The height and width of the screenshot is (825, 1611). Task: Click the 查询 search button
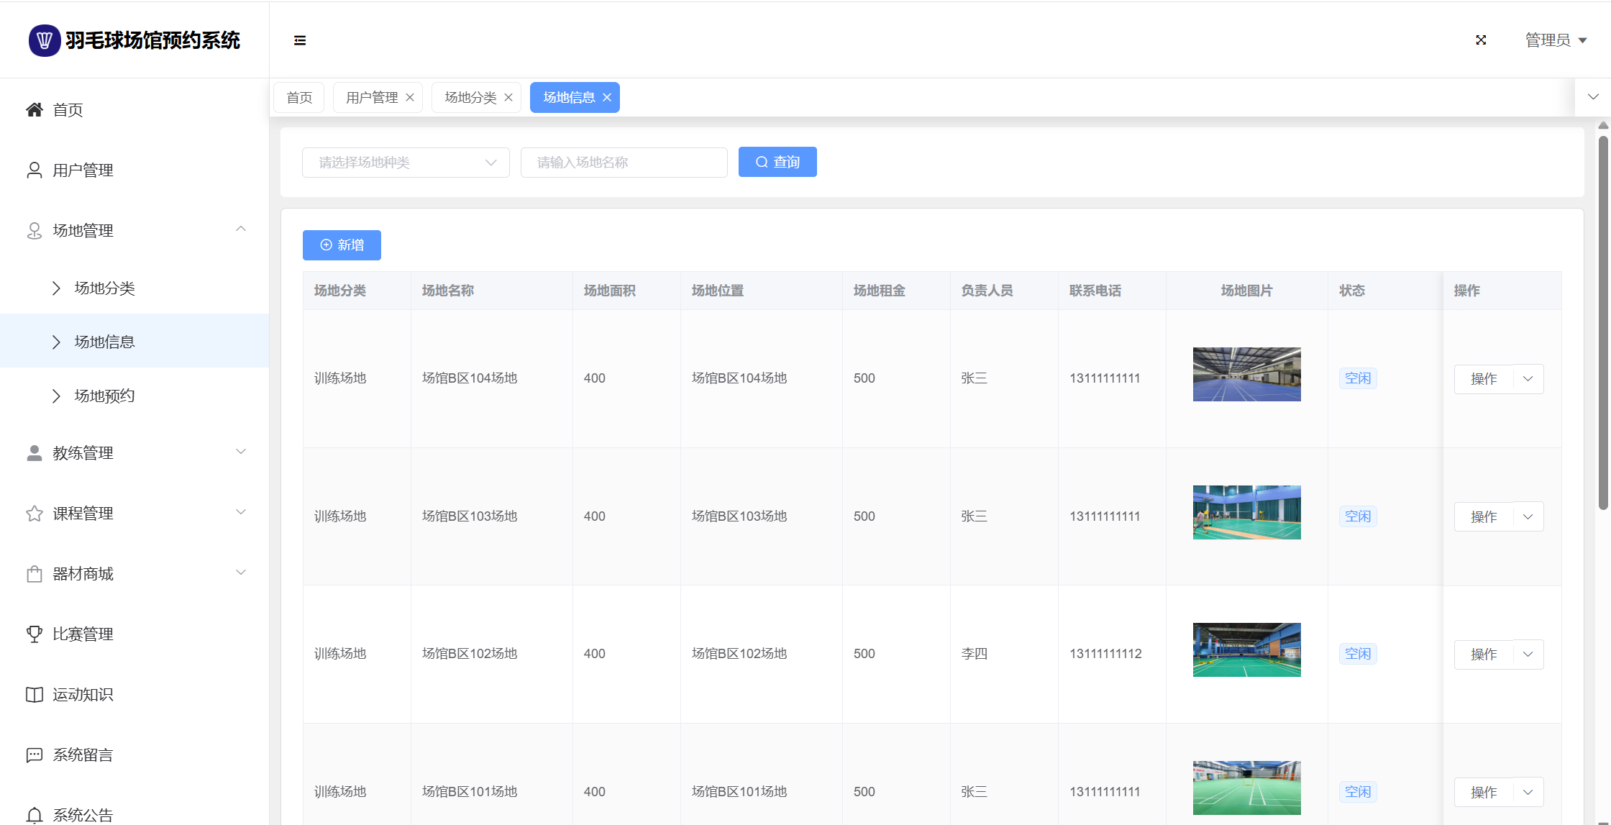777,162
